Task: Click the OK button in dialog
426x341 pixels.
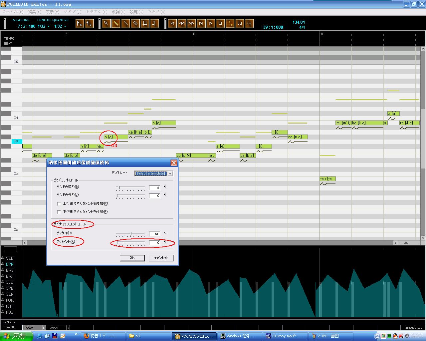Action: (132, 258)
